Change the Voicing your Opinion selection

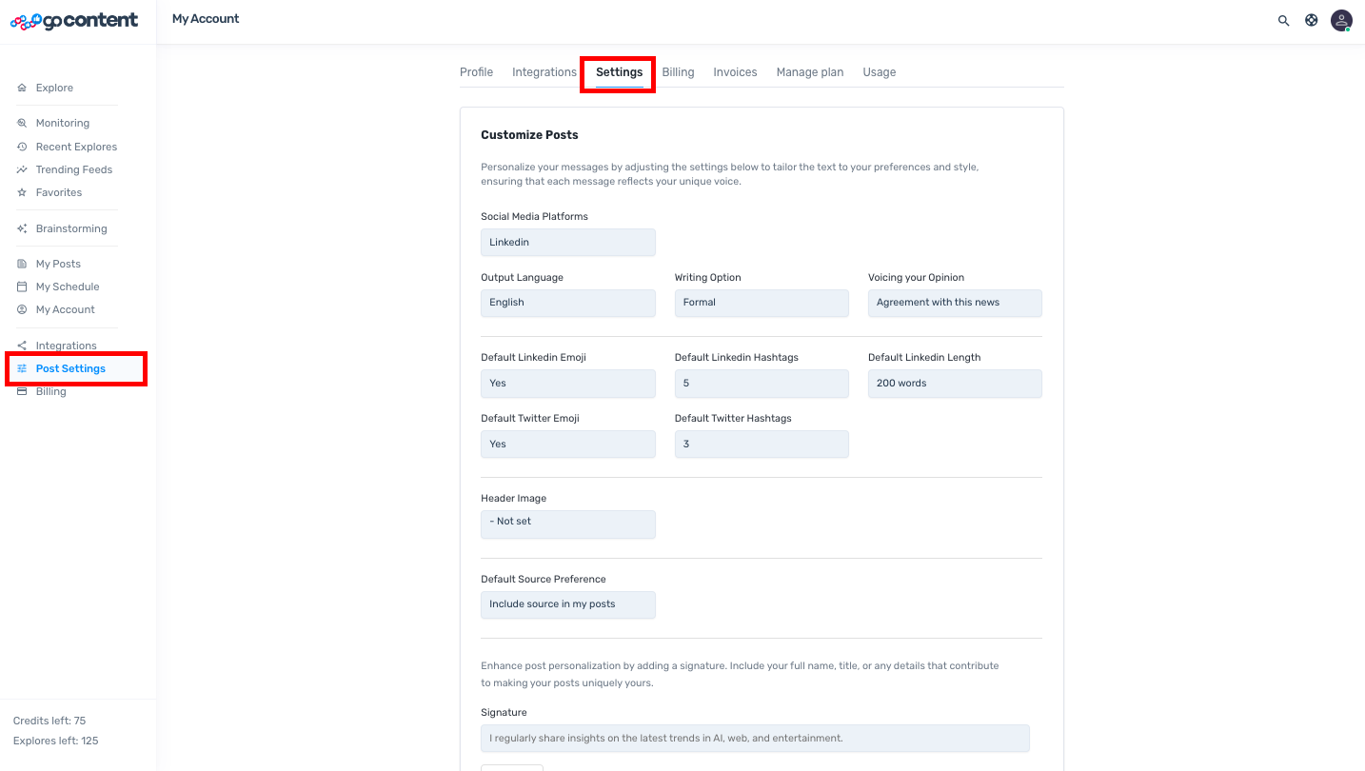pos(954,303)
